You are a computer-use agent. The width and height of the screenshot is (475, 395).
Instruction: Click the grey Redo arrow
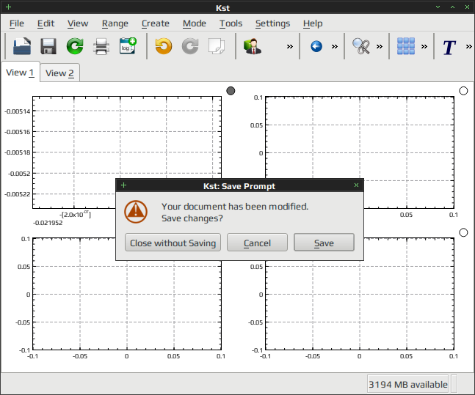point(190,46)
